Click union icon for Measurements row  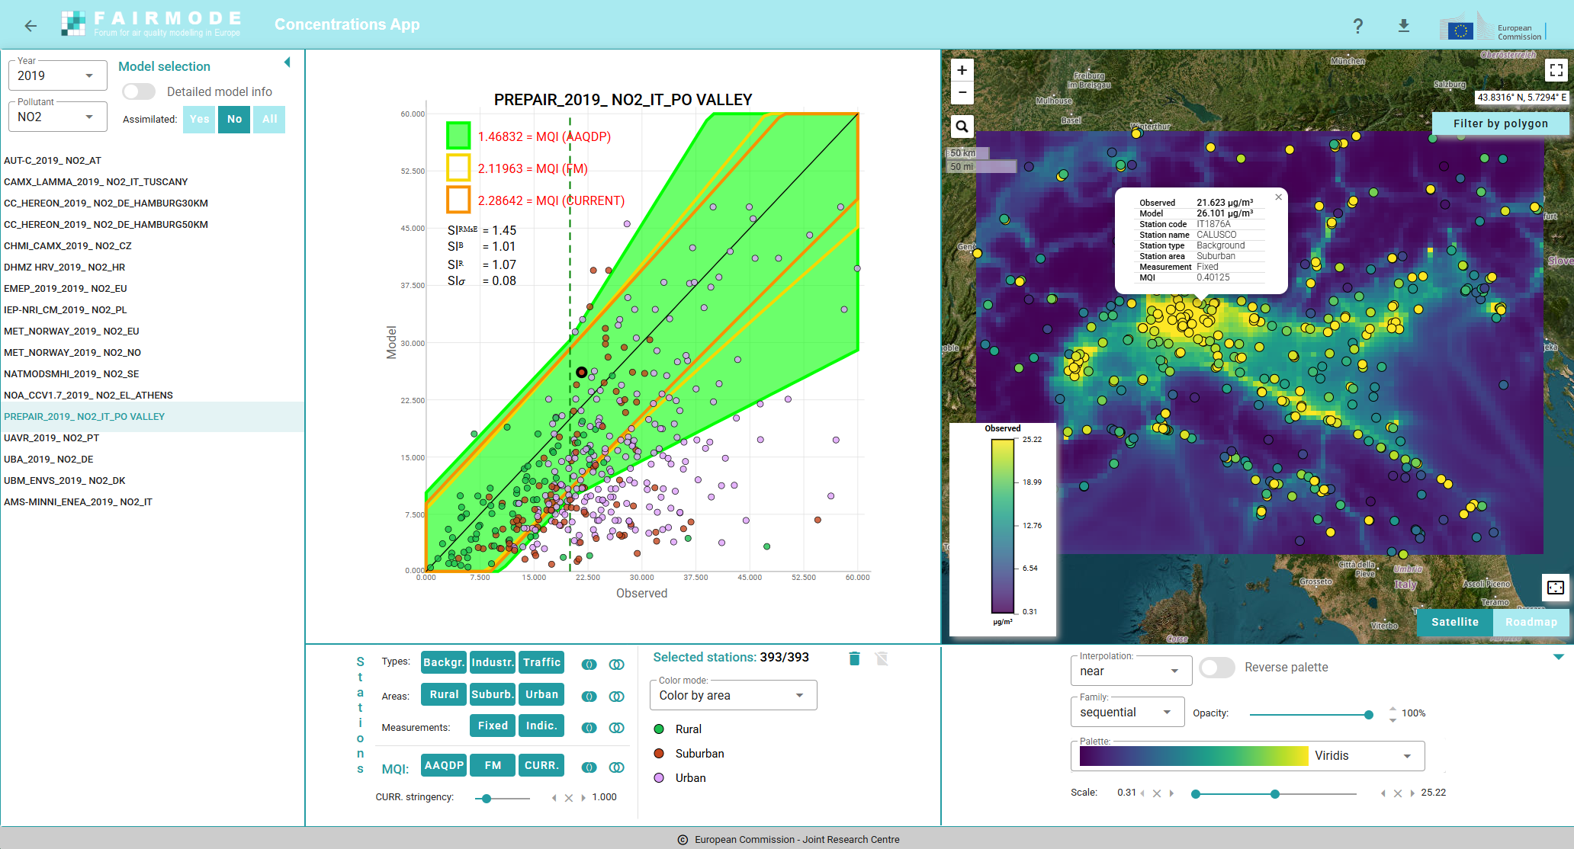[x=617, y=728]
